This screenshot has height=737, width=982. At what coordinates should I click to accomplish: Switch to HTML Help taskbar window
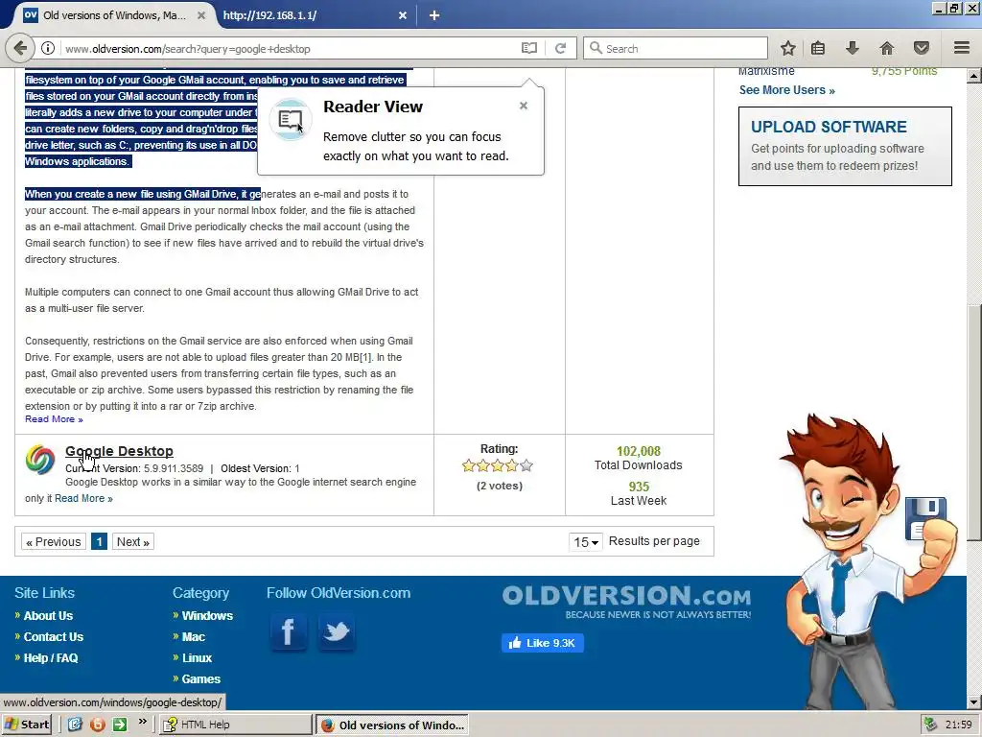tap(235, 725)
